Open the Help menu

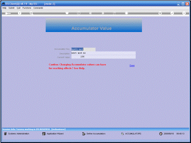pyautogui.click(x=4, y=8)
